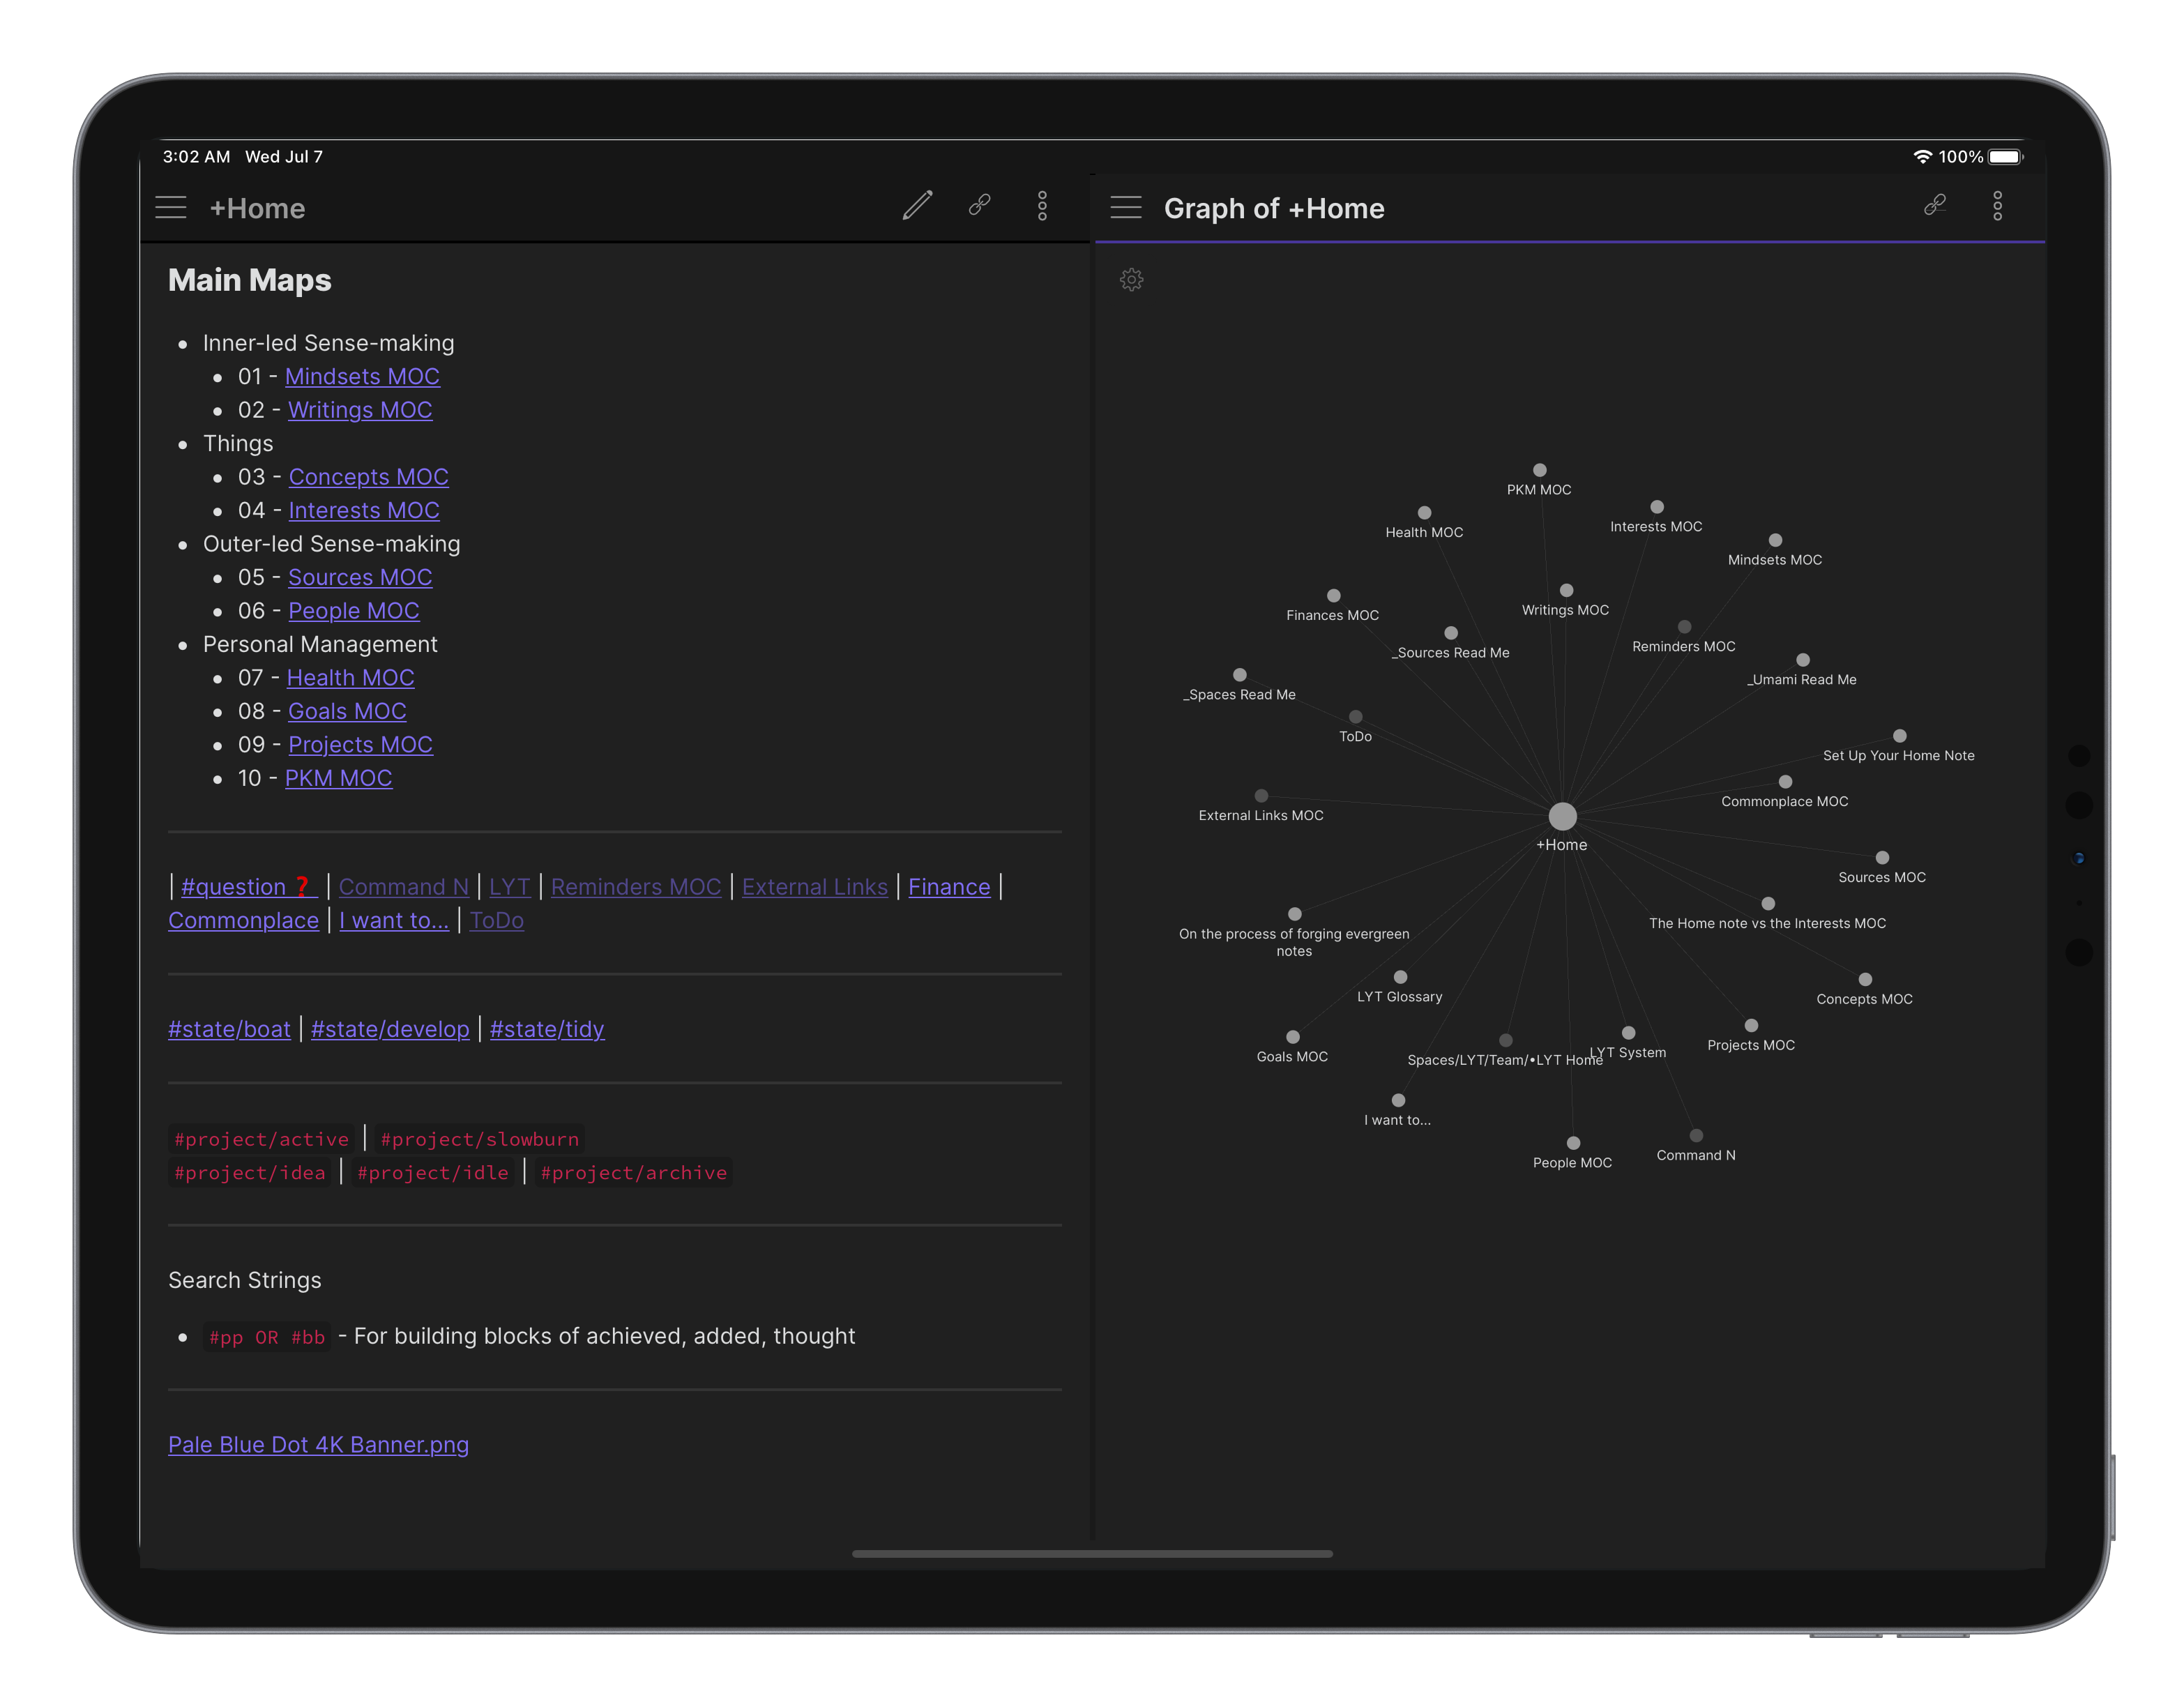Click the Pale Blue Dot 4K Banner.png link
2184x1707 pixels.
click(x=318, y=1445)
